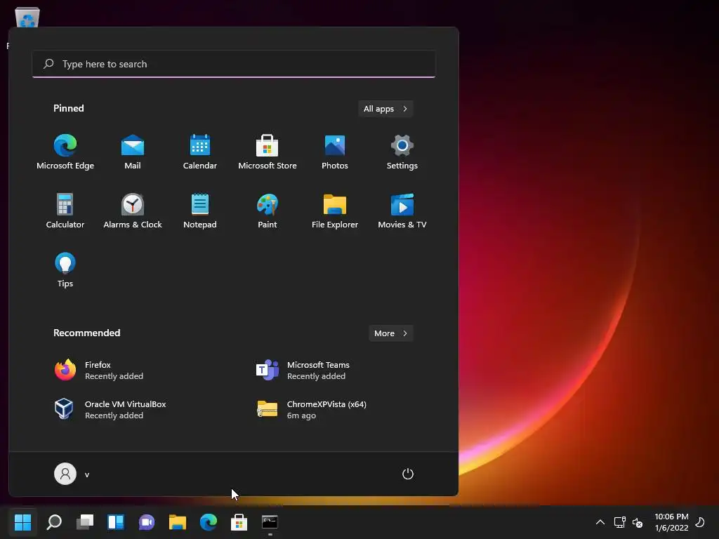Open Widgets from the taskbar

pyautogui.click(x=116, y=521)
